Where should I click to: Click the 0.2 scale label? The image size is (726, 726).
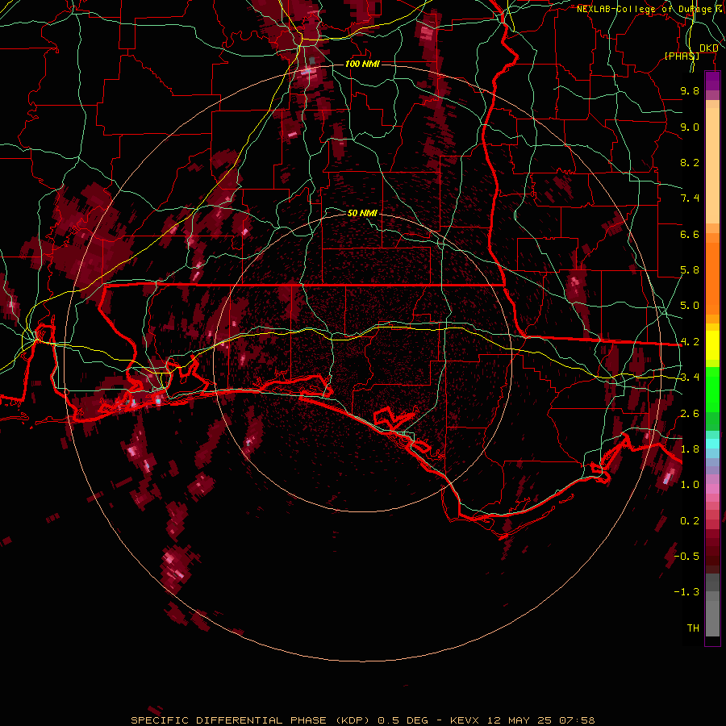[x=690, y=521]
